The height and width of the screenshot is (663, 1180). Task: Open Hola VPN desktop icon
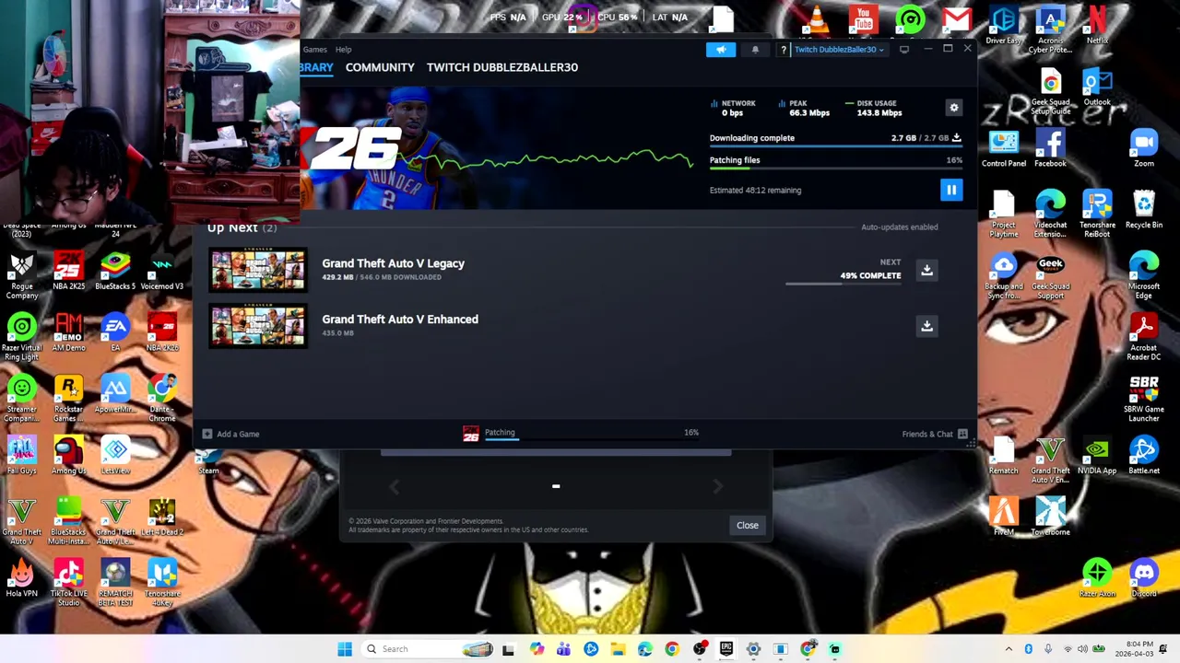(22, 579)
